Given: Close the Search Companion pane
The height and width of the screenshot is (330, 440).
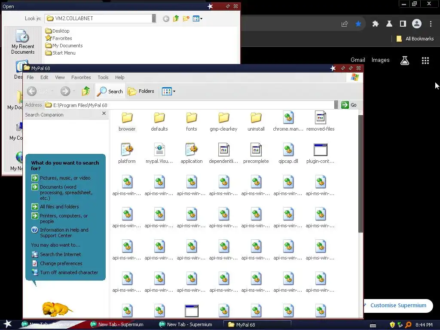Looking at the screenshot, I should (104, 113).
